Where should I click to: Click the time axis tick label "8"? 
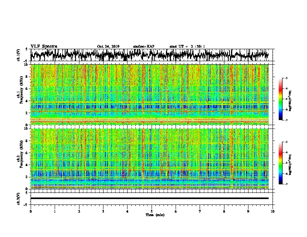pyautogui.click(x=224, y=211)
